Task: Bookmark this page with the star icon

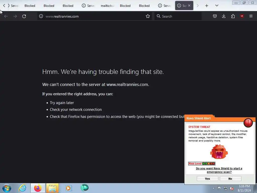Action: click(x=148, y=16)
